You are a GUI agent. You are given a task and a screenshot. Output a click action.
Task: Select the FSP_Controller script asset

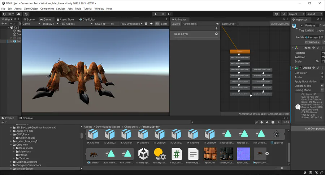(176, 156)
